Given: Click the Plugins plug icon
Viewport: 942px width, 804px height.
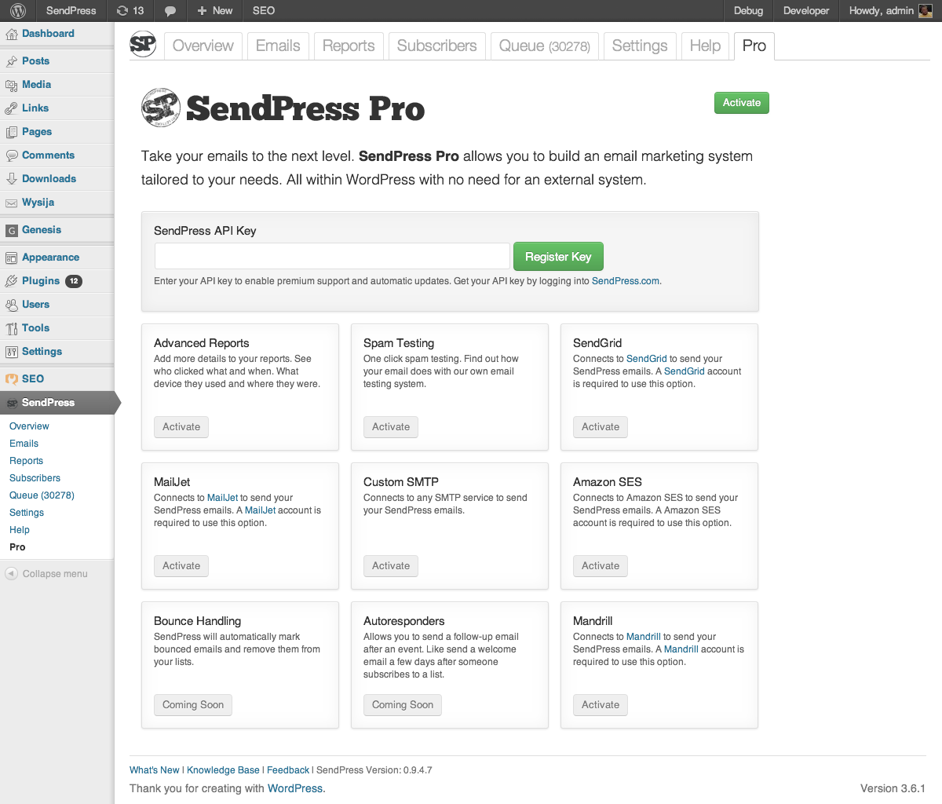Looking at the screenshot, I should [12, 281].
